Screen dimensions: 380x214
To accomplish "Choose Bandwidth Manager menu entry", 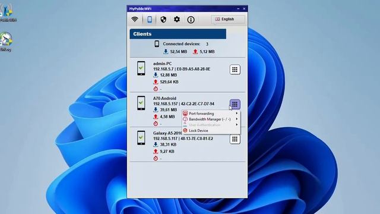I will click(x=211, y=119).
